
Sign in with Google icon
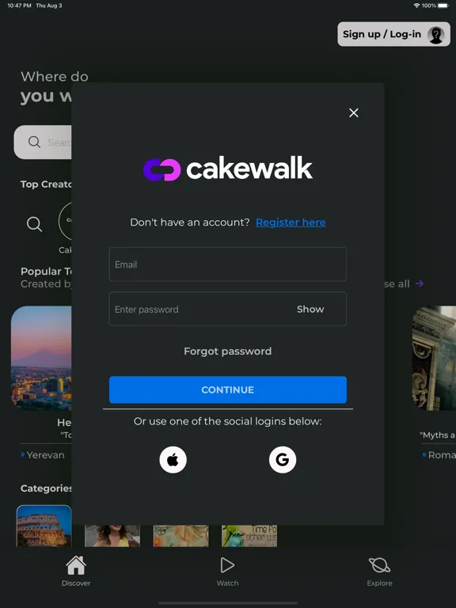pos(283,460)
